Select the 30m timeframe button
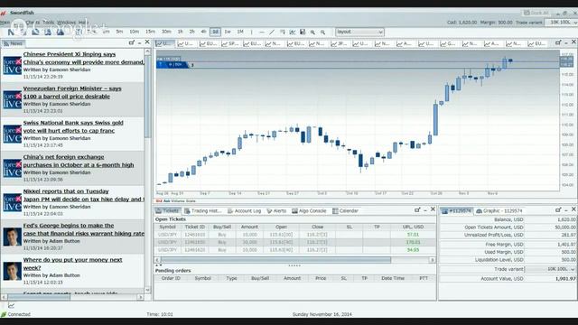The height and width of the screenshot is (325, 578). click(x=166, y=32)
